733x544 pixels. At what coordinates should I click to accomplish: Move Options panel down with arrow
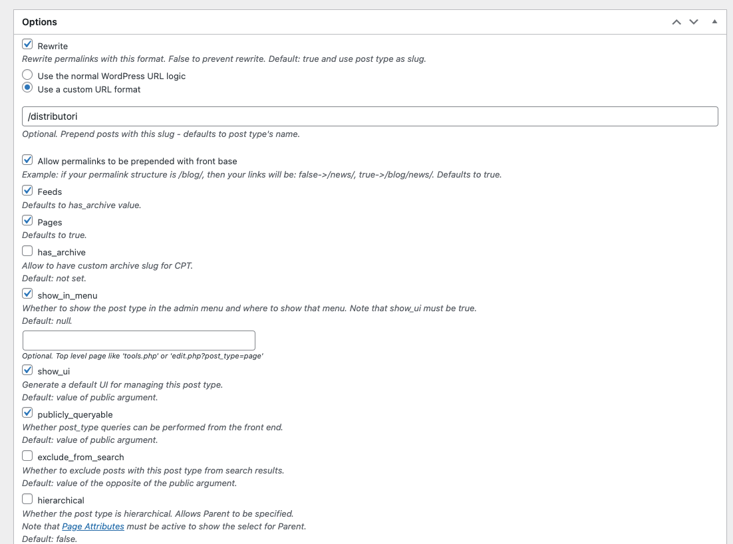(694, 22)
